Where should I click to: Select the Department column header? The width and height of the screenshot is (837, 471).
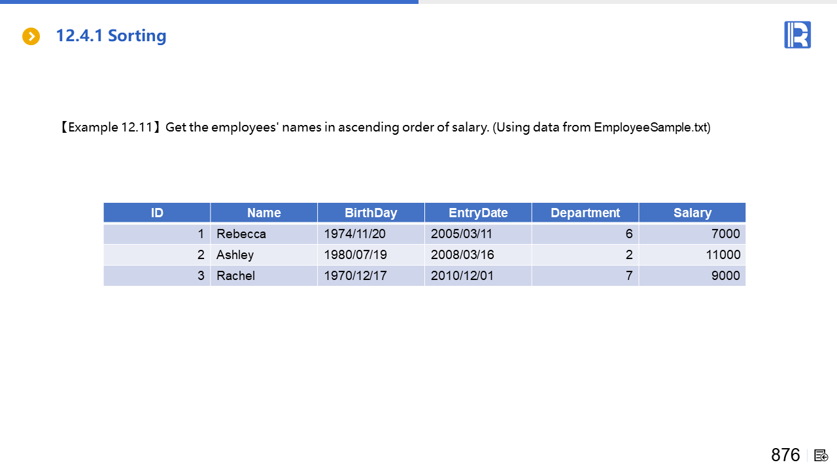click(585, 213)
